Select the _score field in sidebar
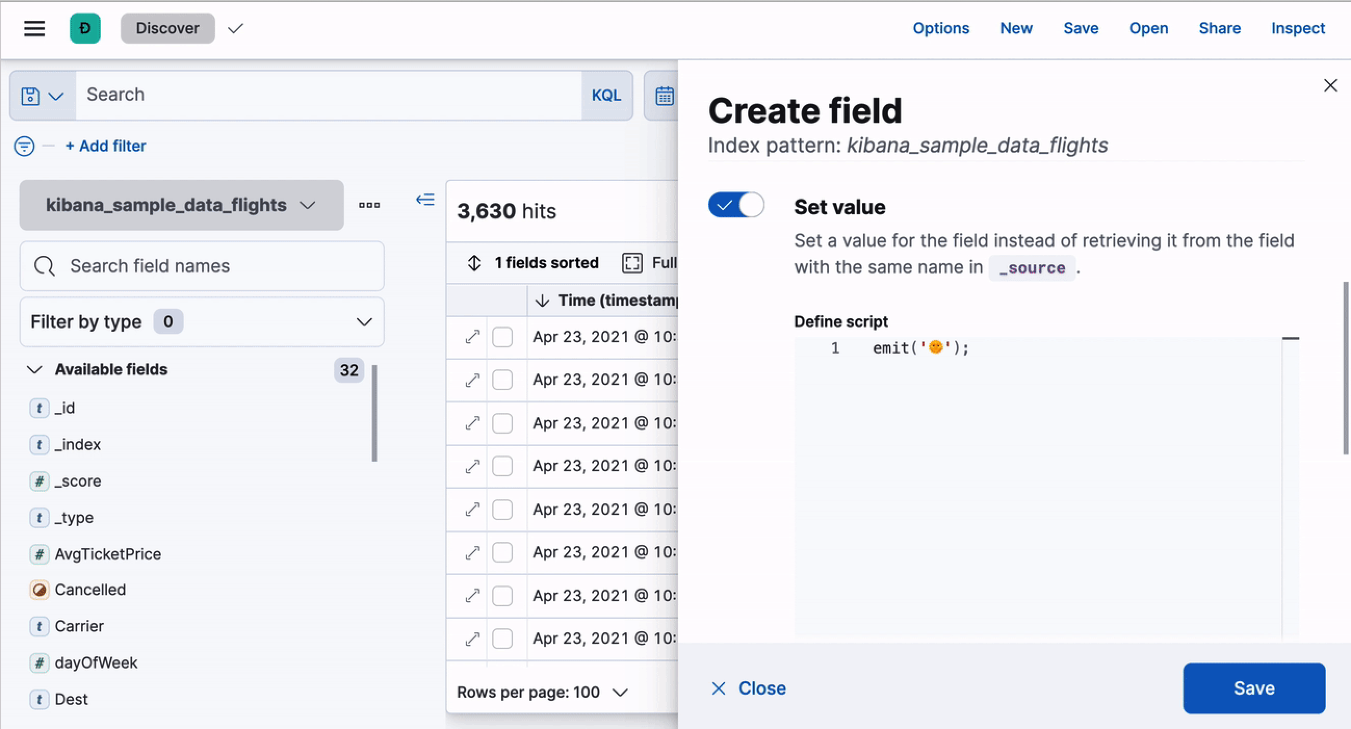Screen dimensions: 1351x729 (x=77, y=480)
